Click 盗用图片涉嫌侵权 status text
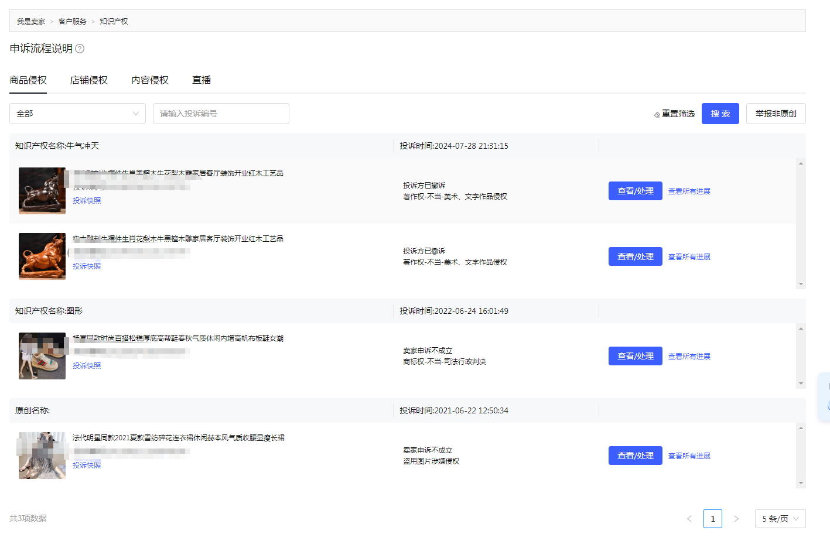 pos(431,461)
